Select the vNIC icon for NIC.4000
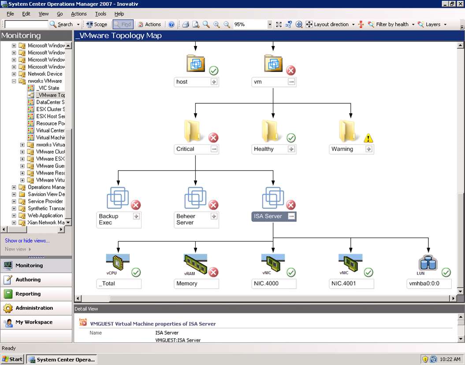The width and height of the screenshot is (465, 365). pyautogui.click(x=273, y=263)
